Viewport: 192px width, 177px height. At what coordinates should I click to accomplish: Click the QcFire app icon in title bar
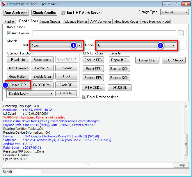click(x=4, y=4)
